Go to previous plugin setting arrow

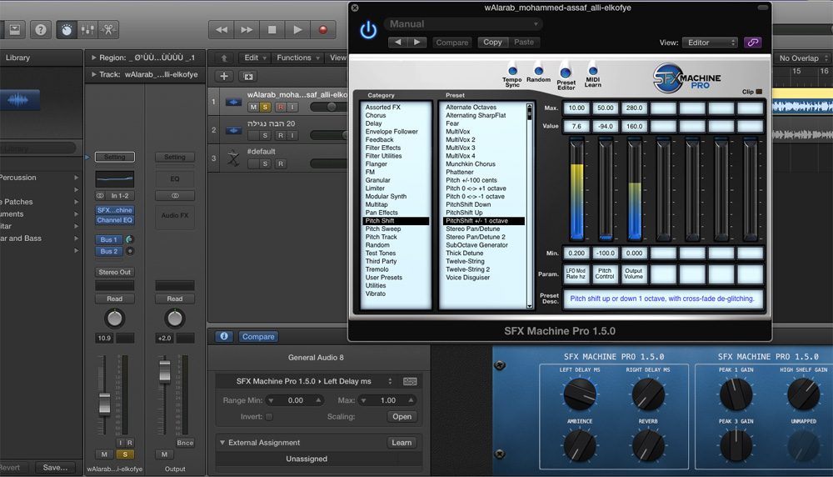pos(397,42)
